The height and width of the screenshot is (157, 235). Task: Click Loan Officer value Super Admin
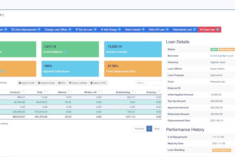tap(217, 69)
